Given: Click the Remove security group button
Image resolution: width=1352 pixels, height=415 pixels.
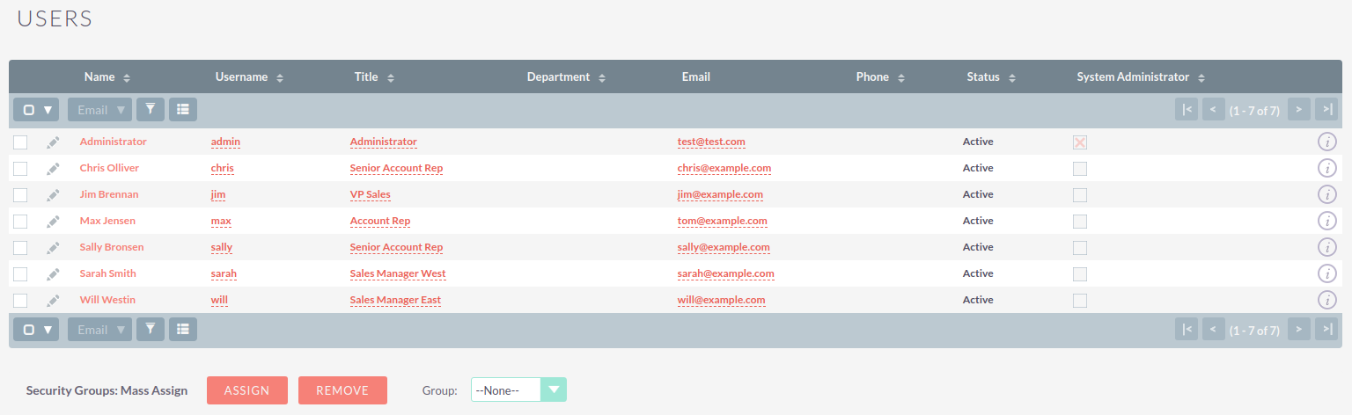Looking at the screenshot, I should (x=342, y=390).
